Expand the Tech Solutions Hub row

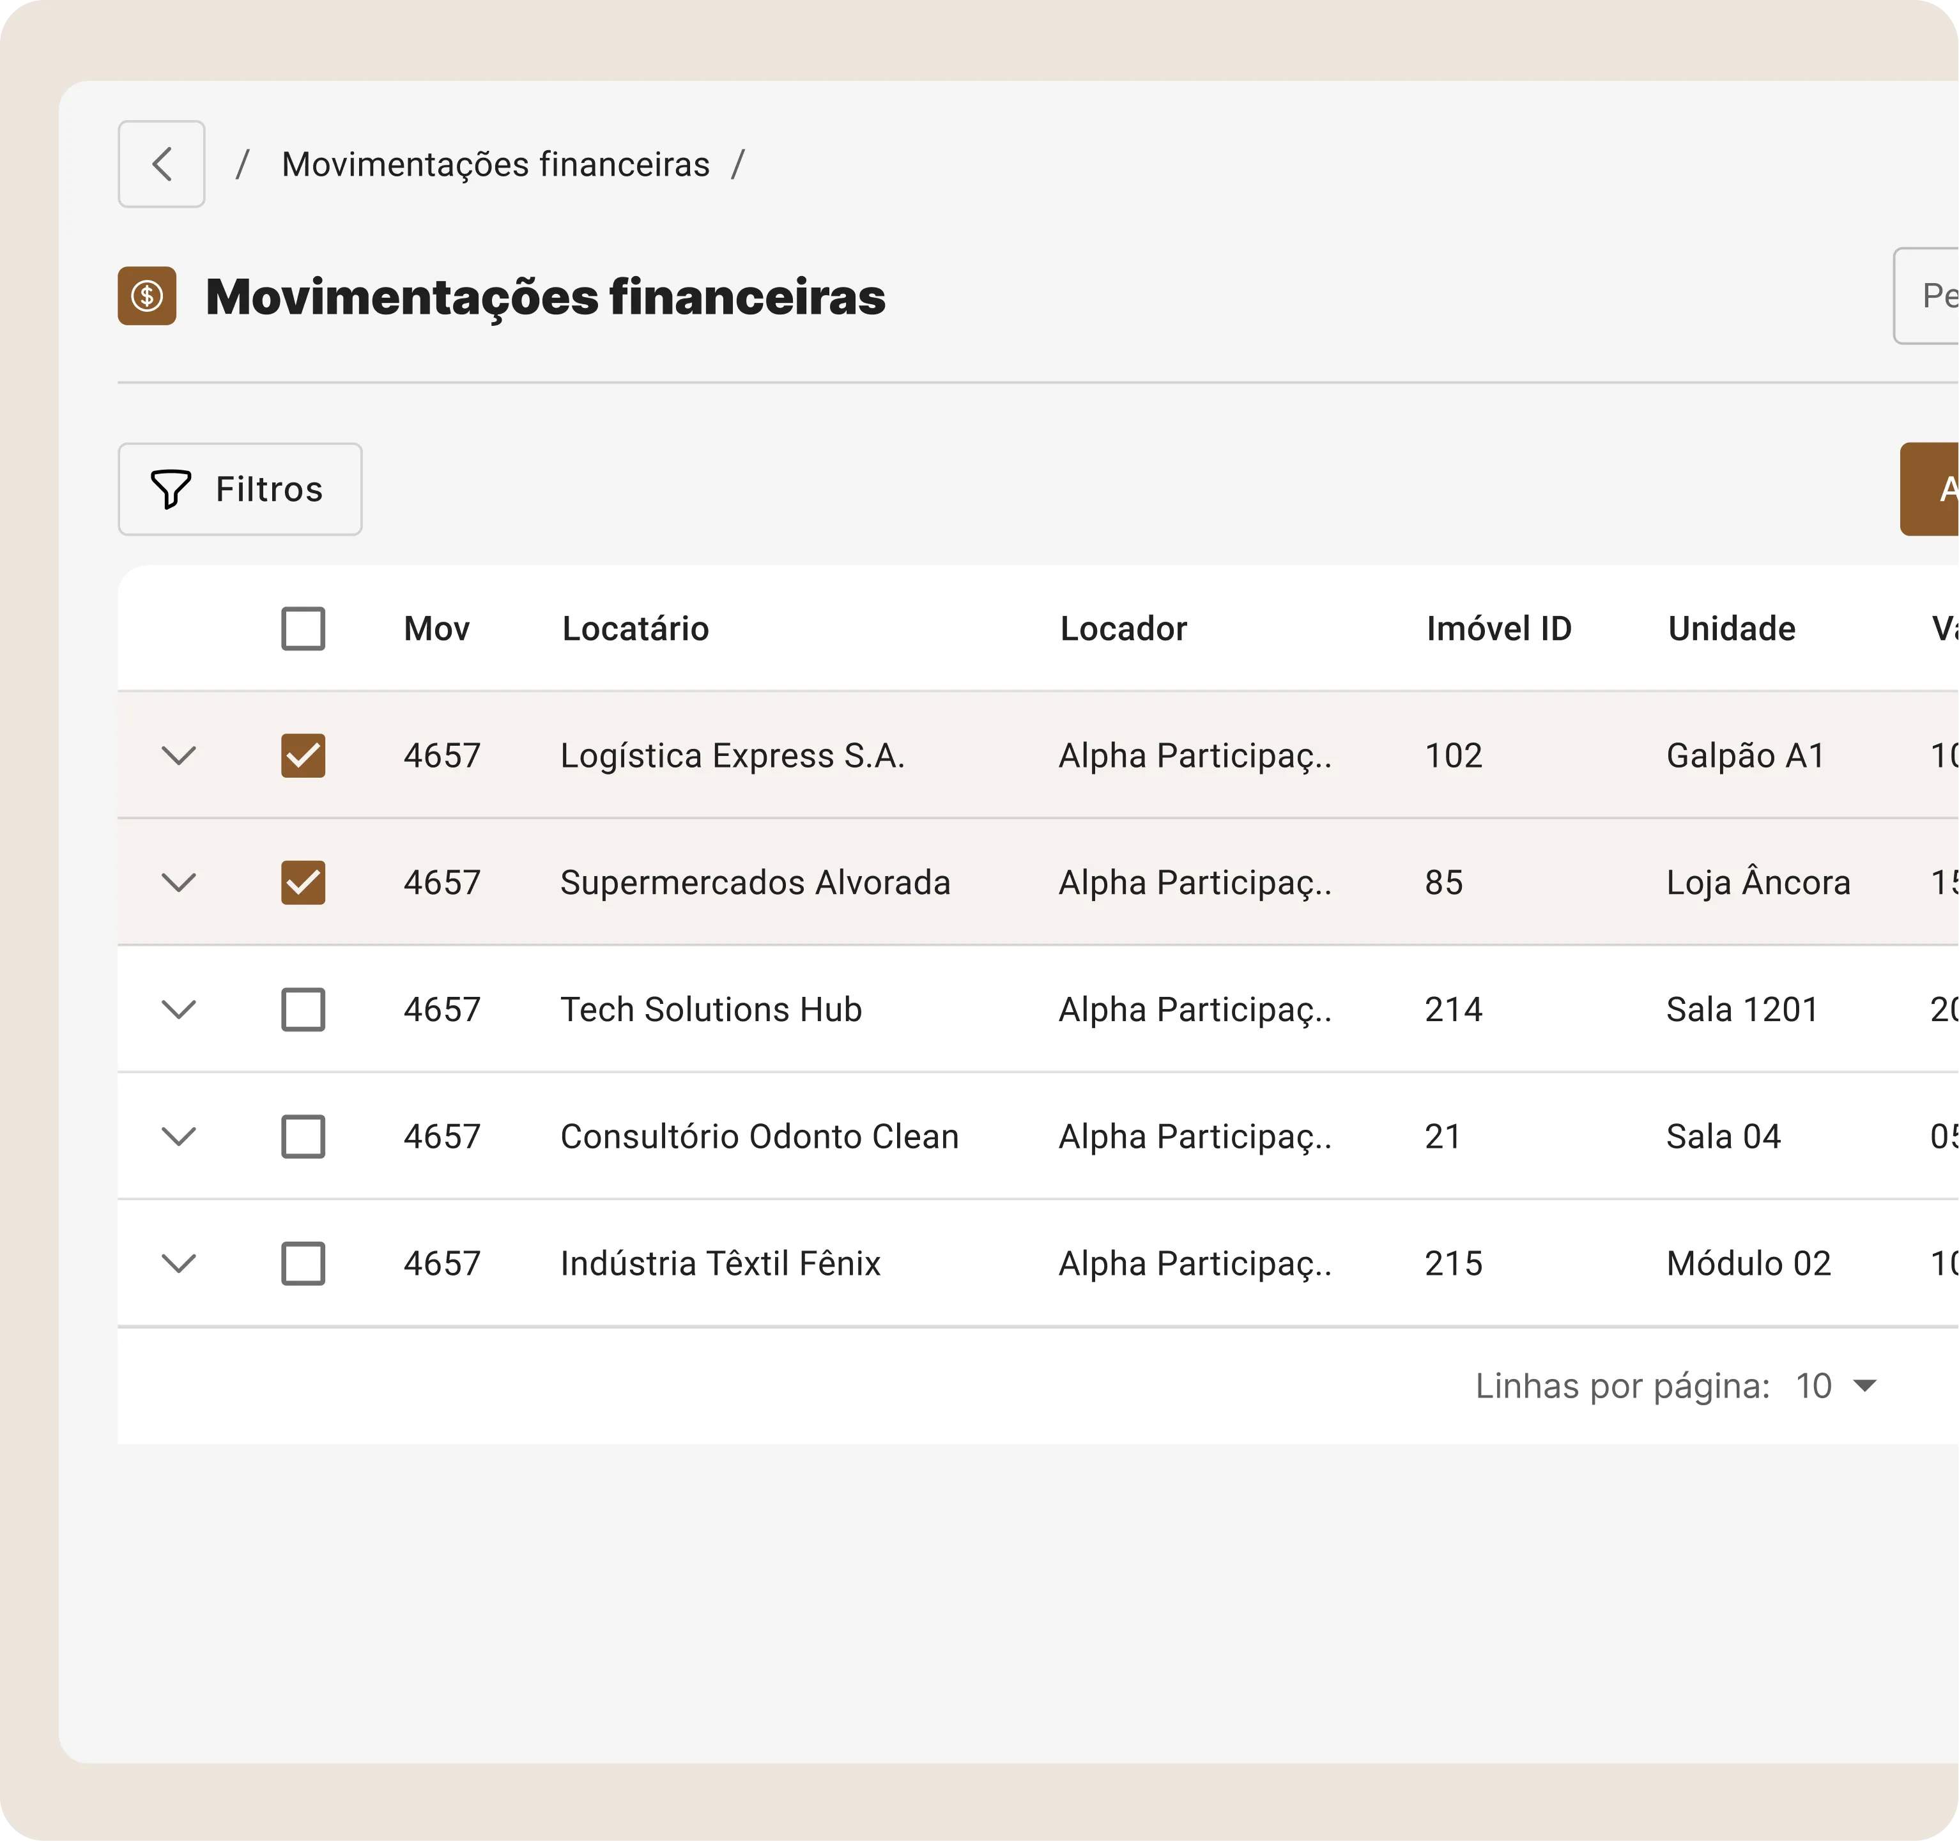pyautogui.click(x=178, y=1009)
